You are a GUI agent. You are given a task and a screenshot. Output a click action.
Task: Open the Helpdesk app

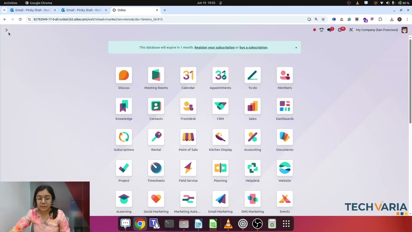point(253,168)
